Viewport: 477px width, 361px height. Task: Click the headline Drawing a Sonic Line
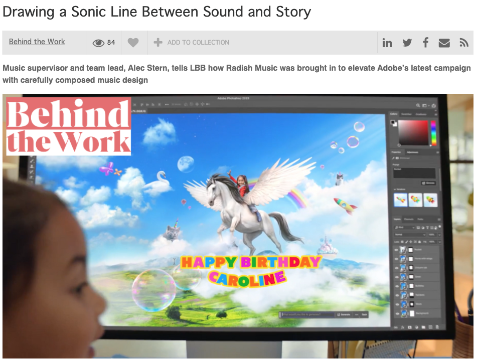(x=156, y=12)
